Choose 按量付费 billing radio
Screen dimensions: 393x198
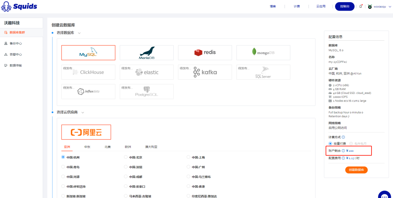330,144
